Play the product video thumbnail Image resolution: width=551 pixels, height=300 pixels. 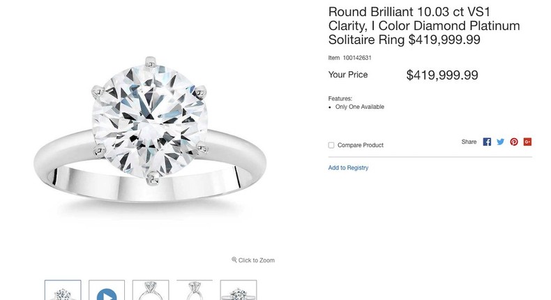[x=107, y=292]
